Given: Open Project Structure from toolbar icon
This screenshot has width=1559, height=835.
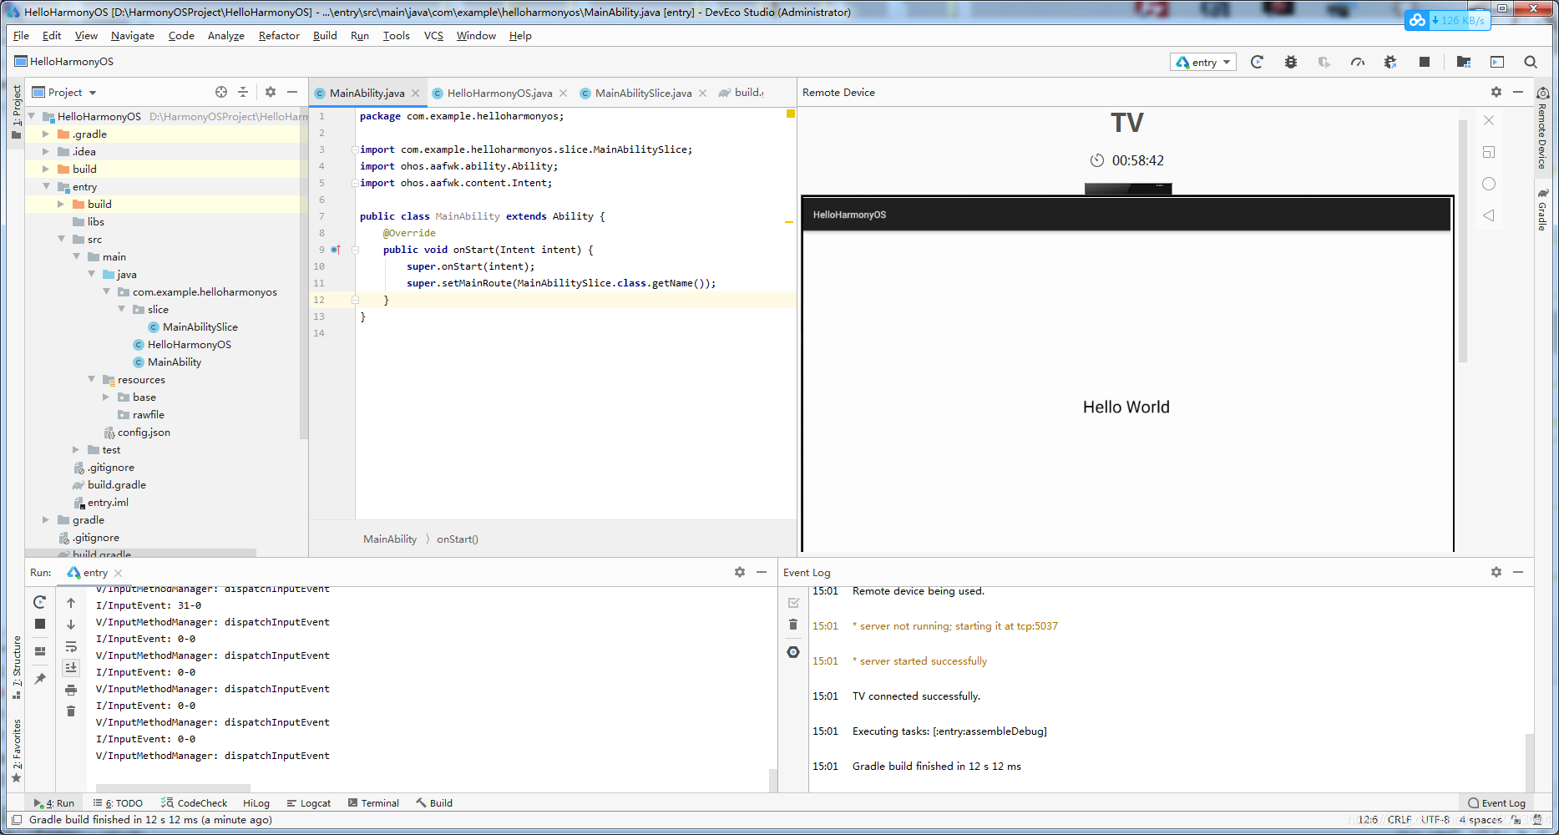Looking at the screenshot, I should [x=1464, y=62].
